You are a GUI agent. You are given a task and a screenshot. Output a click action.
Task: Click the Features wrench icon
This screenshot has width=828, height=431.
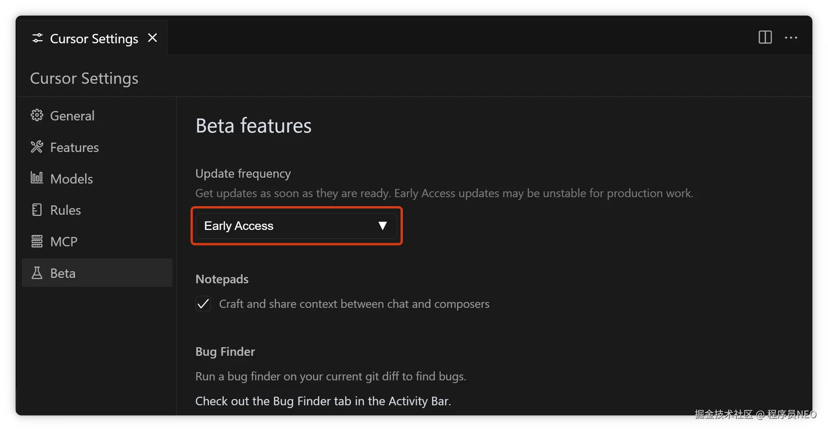click(37, 147)
